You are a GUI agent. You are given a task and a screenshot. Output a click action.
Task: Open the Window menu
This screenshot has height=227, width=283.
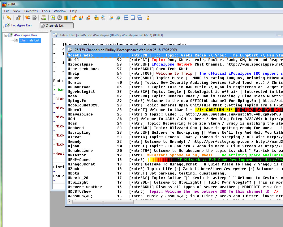60,11
